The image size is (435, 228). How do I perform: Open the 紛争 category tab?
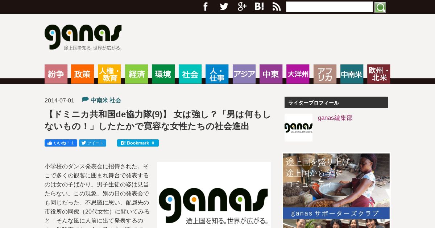pyautogui.click(x=56, y=74)
